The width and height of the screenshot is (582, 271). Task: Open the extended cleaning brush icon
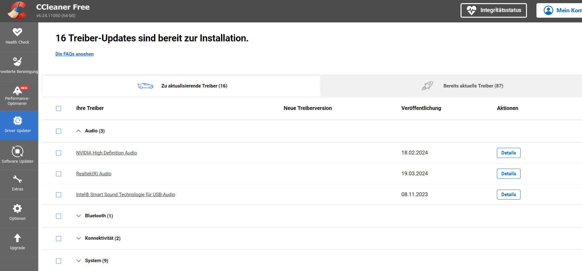pos(17,62)
